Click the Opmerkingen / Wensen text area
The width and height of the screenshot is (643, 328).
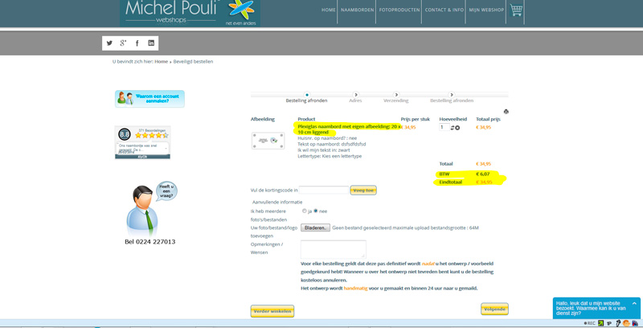(x=334, y=249)
